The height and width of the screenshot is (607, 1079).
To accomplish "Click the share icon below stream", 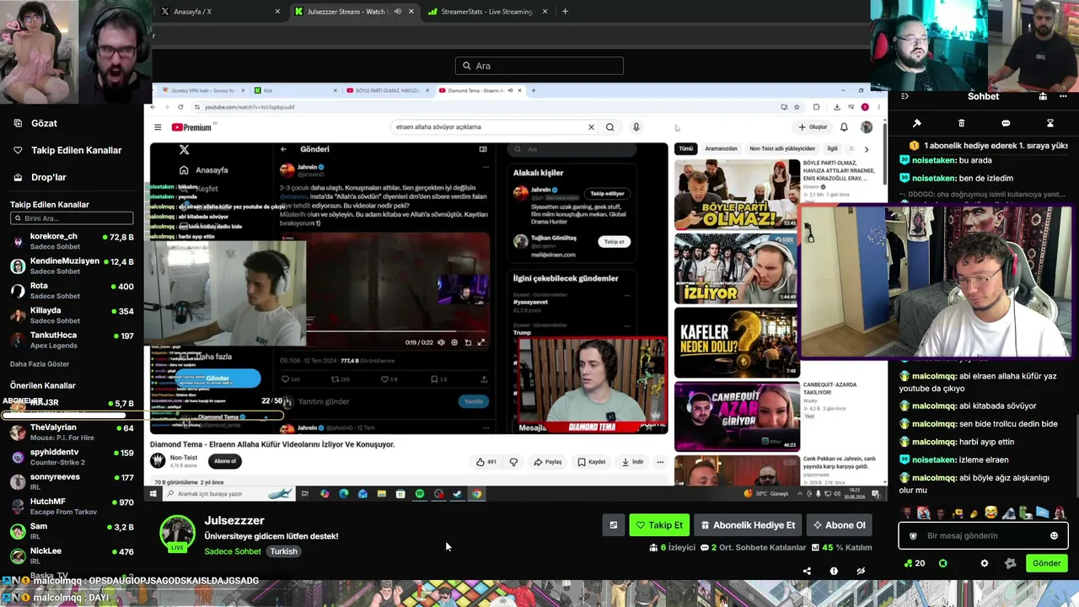I will pyautogui.click(x=807, y=571).
